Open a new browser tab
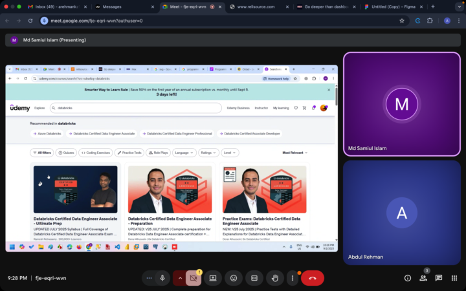Image resolution: width=466 pixels, height=291 pixels. (x=433, y=6)
